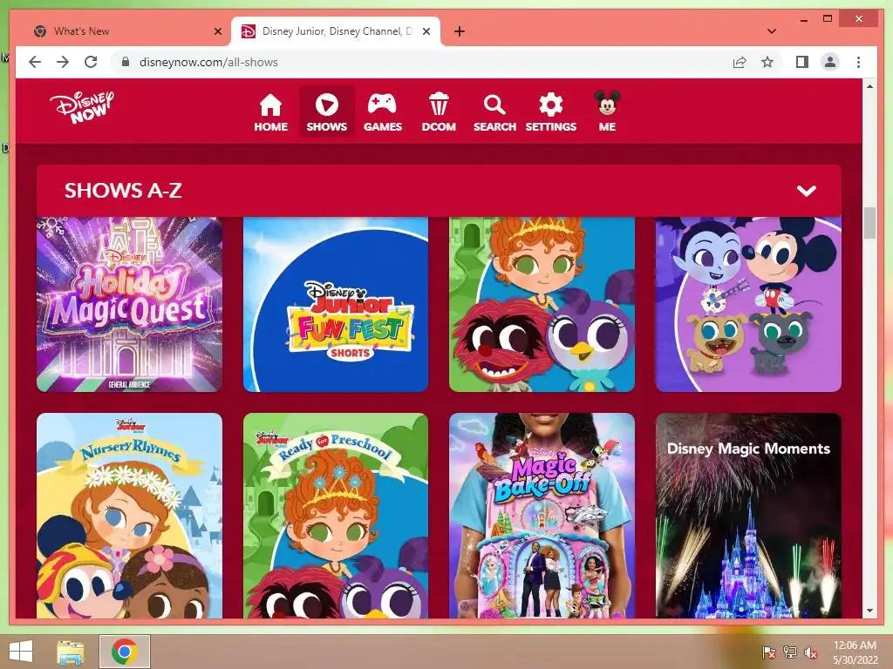The width and height of the screenshot is (893, 669).
Task: Click the address bar URL
Action: coord(208,62)
